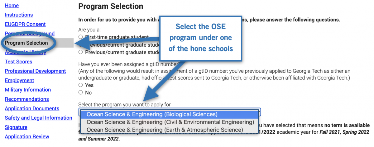374x147 pixels.
Task: Select the First-time graduate student radio button
Action: pyautogui.click(x=81, y=37)
